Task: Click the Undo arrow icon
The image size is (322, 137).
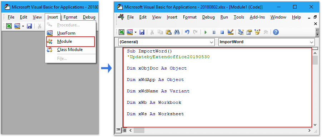Action: pyautogui.click(x=187, y=32)
